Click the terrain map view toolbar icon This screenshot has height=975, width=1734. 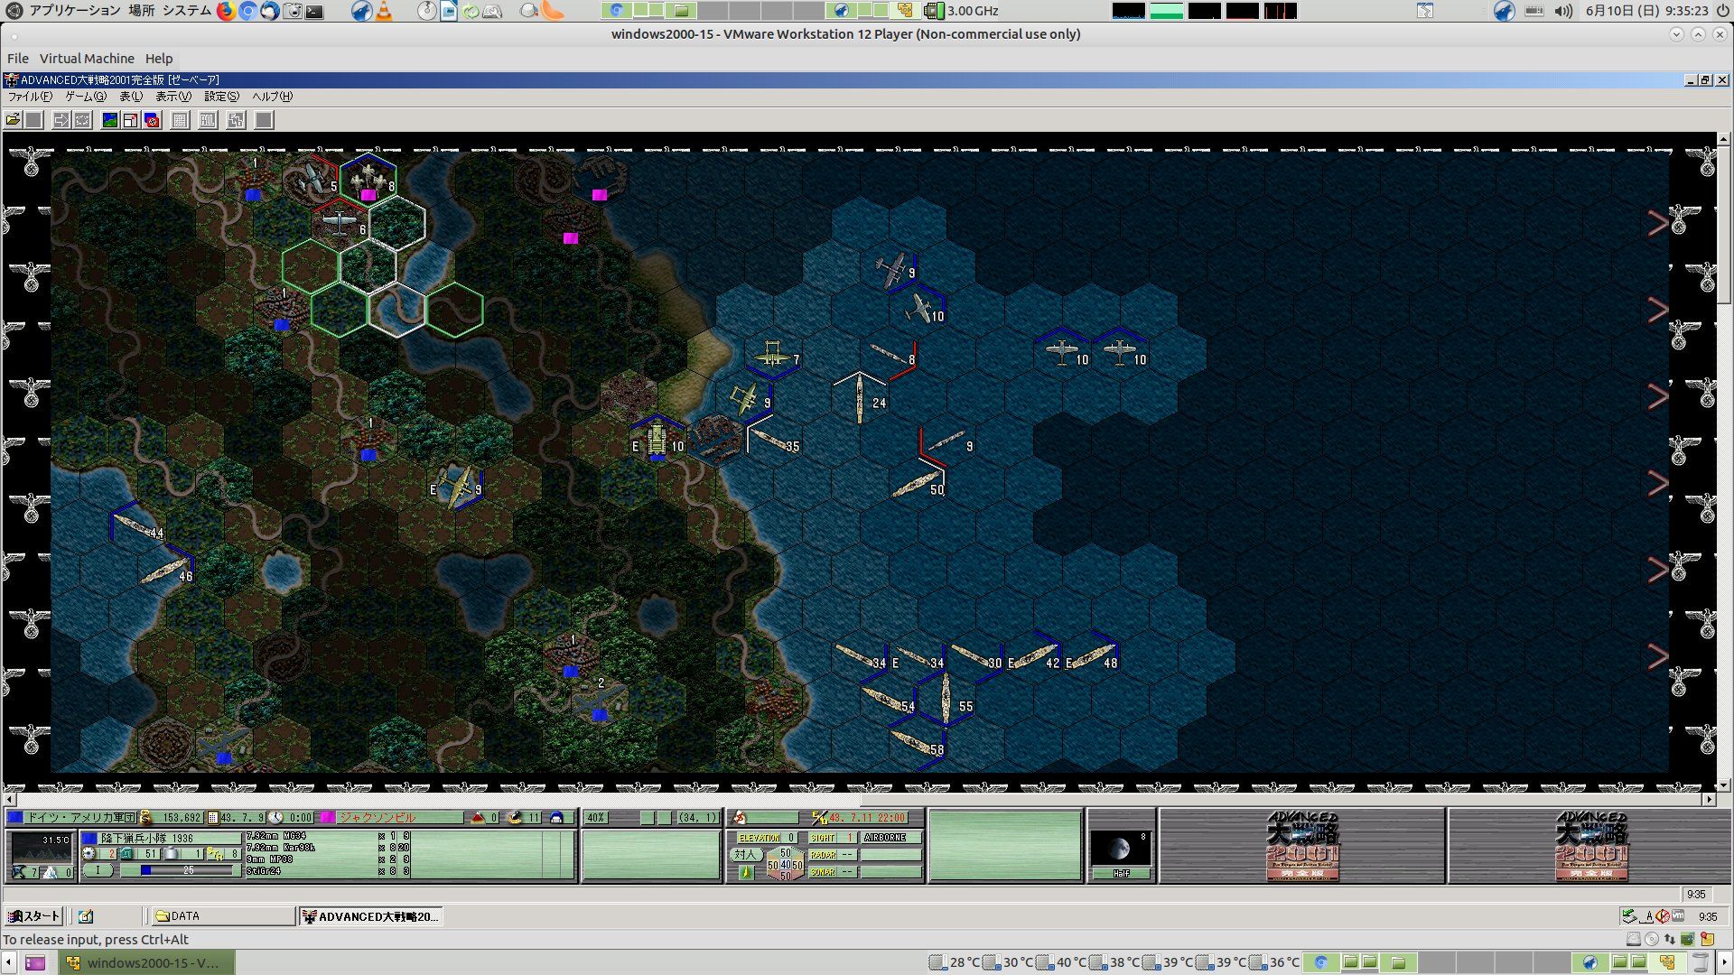tap(109, 120)
